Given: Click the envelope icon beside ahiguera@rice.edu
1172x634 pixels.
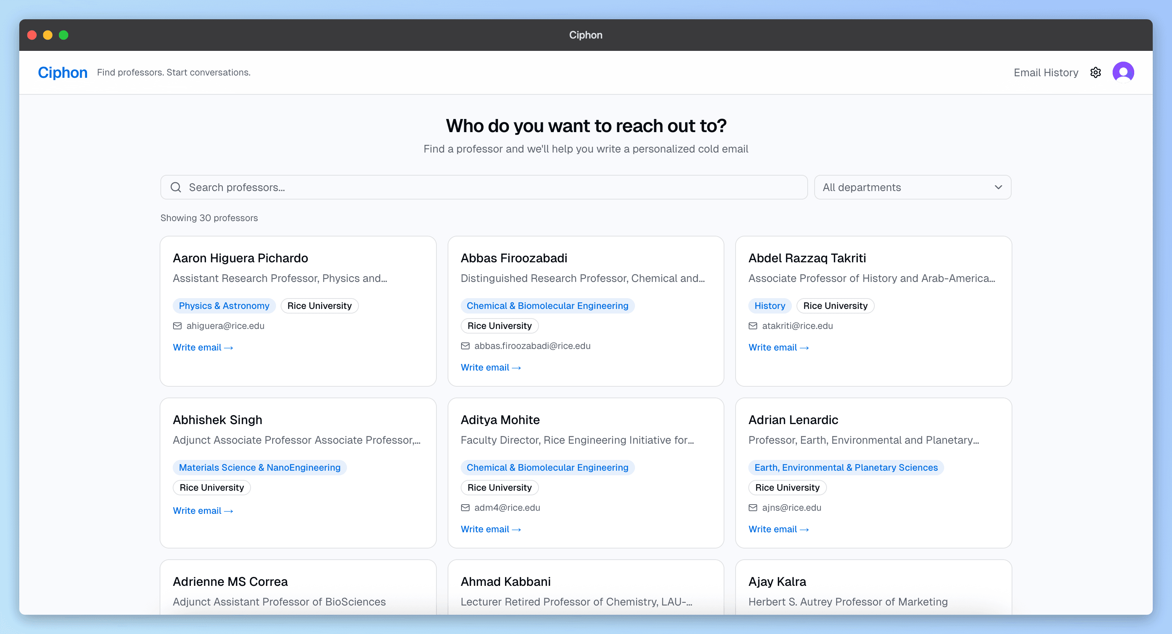Looking at the screenshot, I should coord(177,325).
